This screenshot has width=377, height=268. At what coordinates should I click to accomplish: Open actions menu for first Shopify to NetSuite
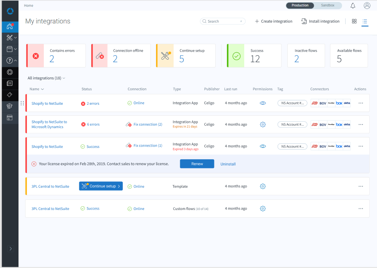[361, 103]
